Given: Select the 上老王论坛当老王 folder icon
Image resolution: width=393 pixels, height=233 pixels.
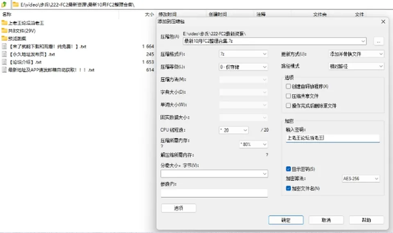Looking at the screenshot, I should point(4,23).
